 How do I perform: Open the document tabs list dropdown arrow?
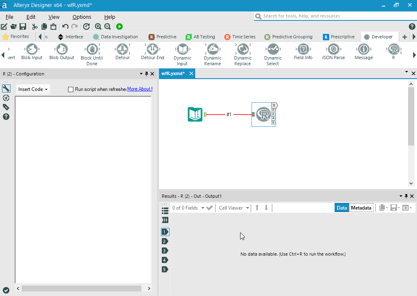(406, 72)
